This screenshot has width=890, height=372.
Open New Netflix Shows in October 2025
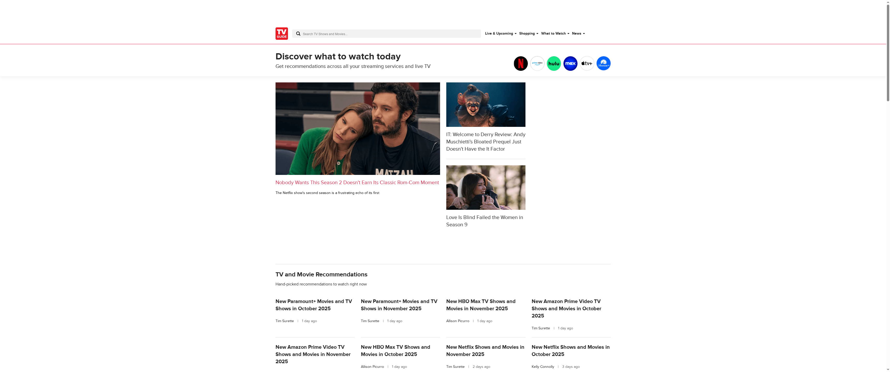click(571, 351)
